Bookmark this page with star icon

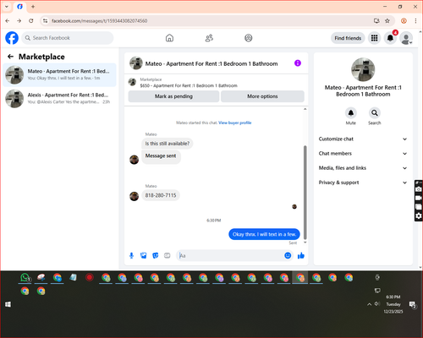click(x=387, y=21)
